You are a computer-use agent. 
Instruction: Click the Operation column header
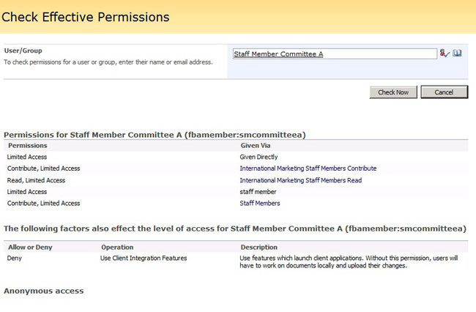point(117,248)
